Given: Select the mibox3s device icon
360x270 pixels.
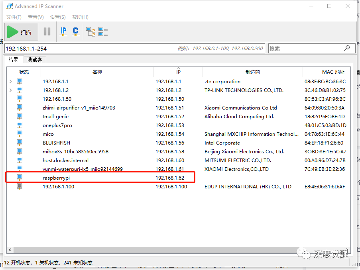Looking at the screenshot, I should click(x=20, y=151).
